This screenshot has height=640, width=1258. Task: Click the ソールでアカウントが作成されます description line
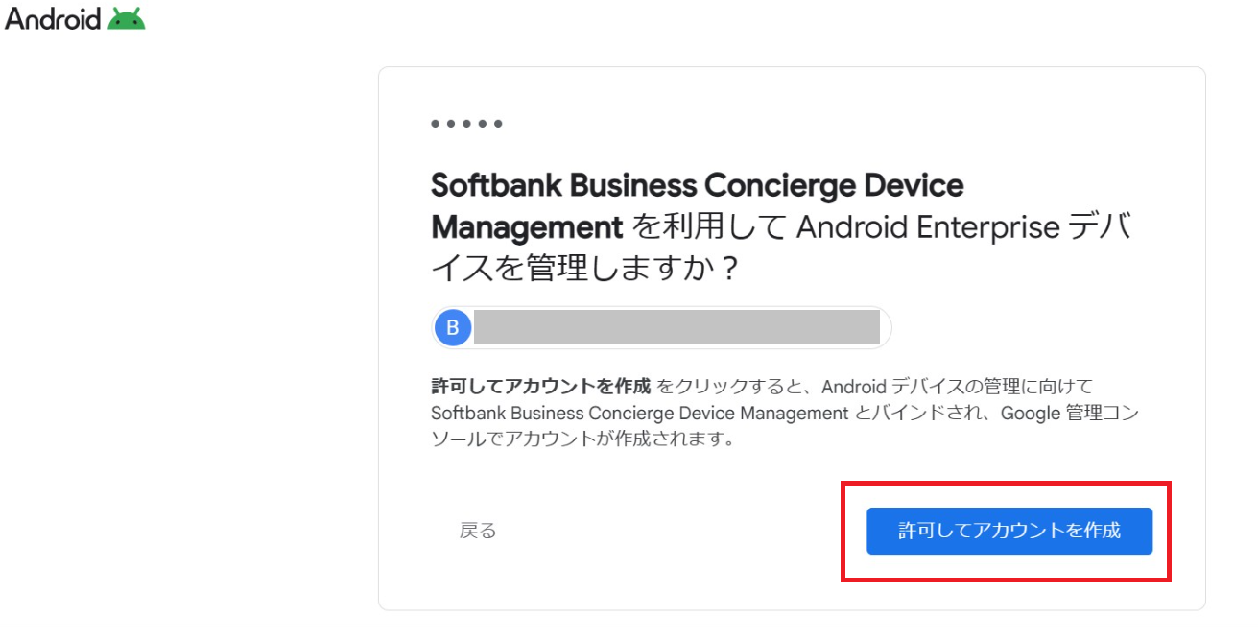pyautogui.click(x=582, y=439)
